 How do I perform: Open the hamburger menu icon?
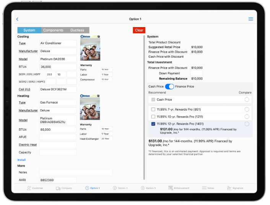250,19
